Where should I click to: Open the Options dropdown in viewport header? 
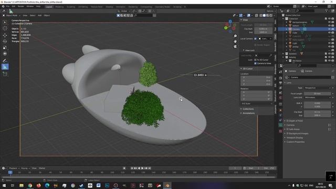[x=271, y=11]
